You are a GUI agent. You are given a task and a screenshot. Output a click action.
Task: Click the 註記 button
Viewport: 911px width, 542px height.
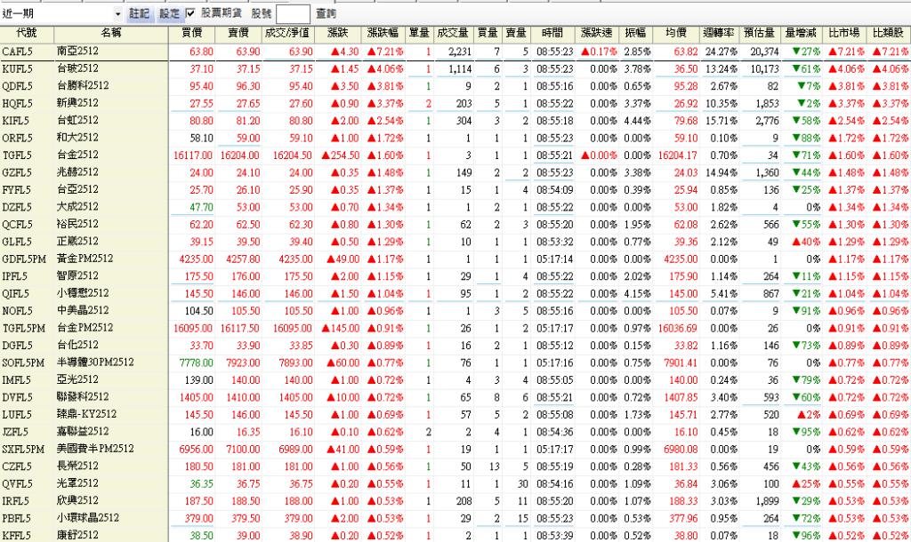click(x=140, y=14)
